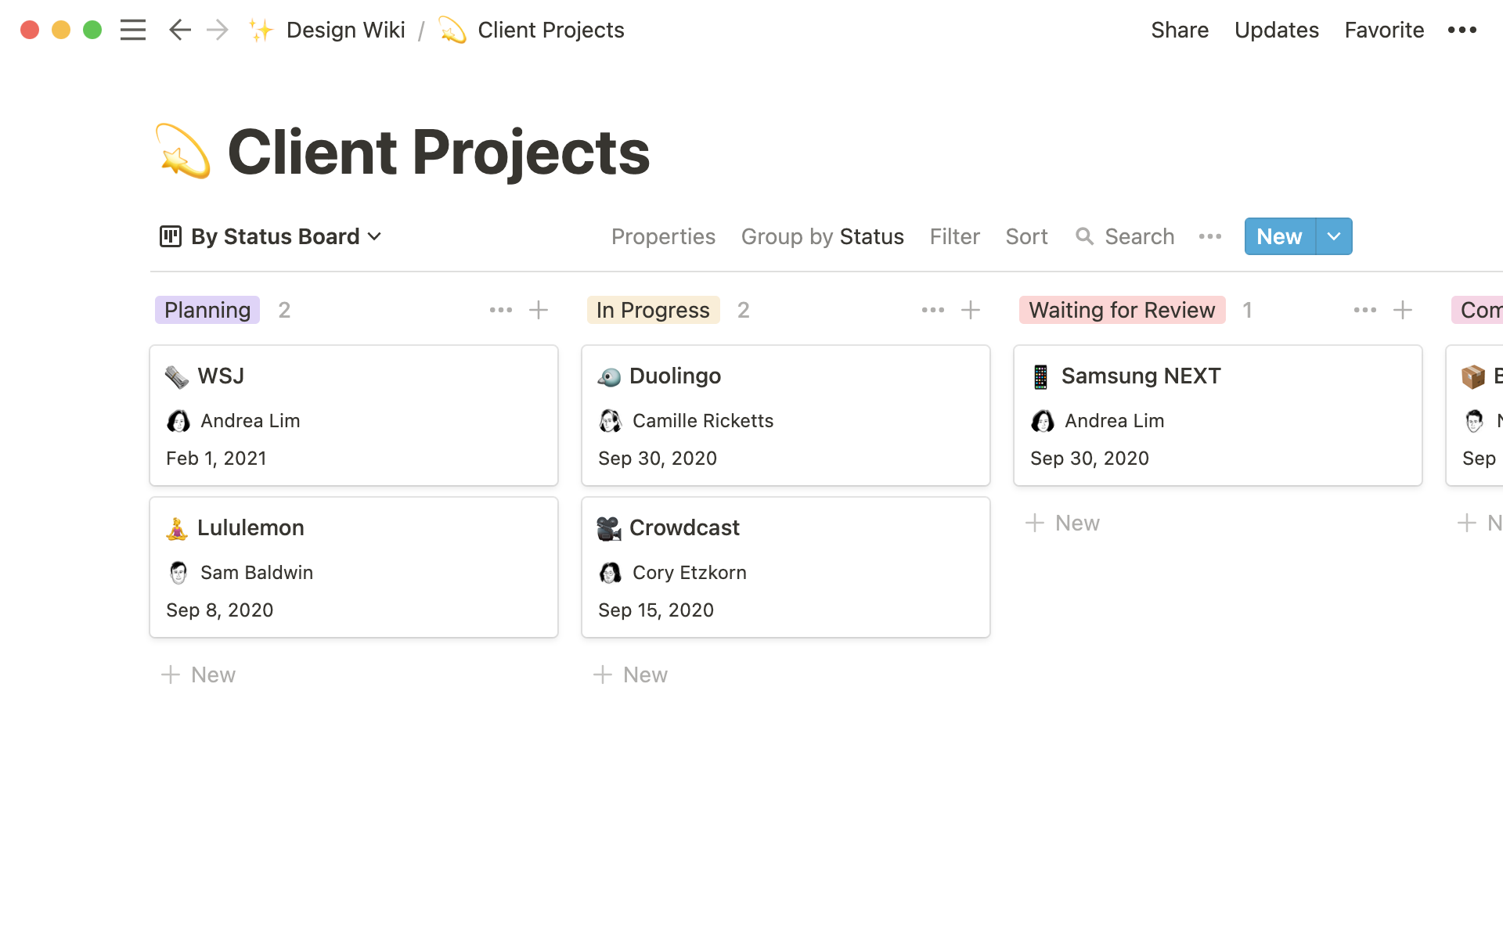Open options menu for Waiting for Review column
This screenshot has width=1503, height=939.
pos(1364,310)
